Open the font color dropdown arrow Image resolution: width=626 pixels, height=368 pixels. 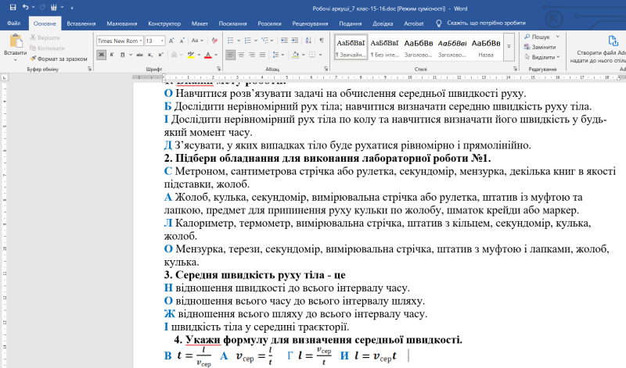tap(216, 55)
